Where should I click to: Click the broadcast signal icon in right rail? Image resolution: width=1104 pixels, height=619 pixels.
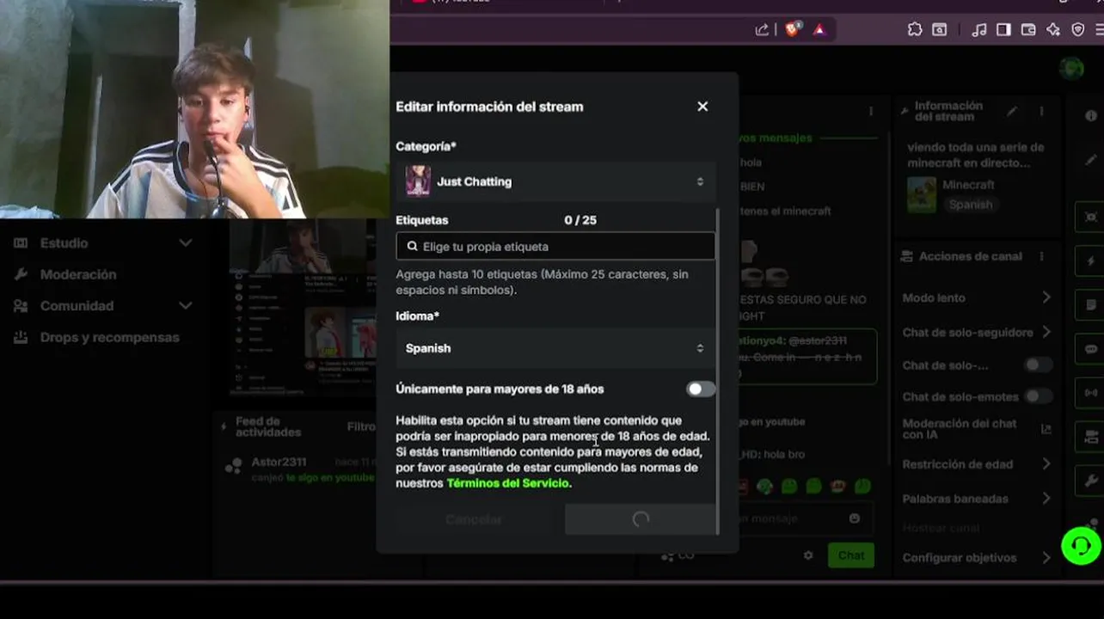1091,393
